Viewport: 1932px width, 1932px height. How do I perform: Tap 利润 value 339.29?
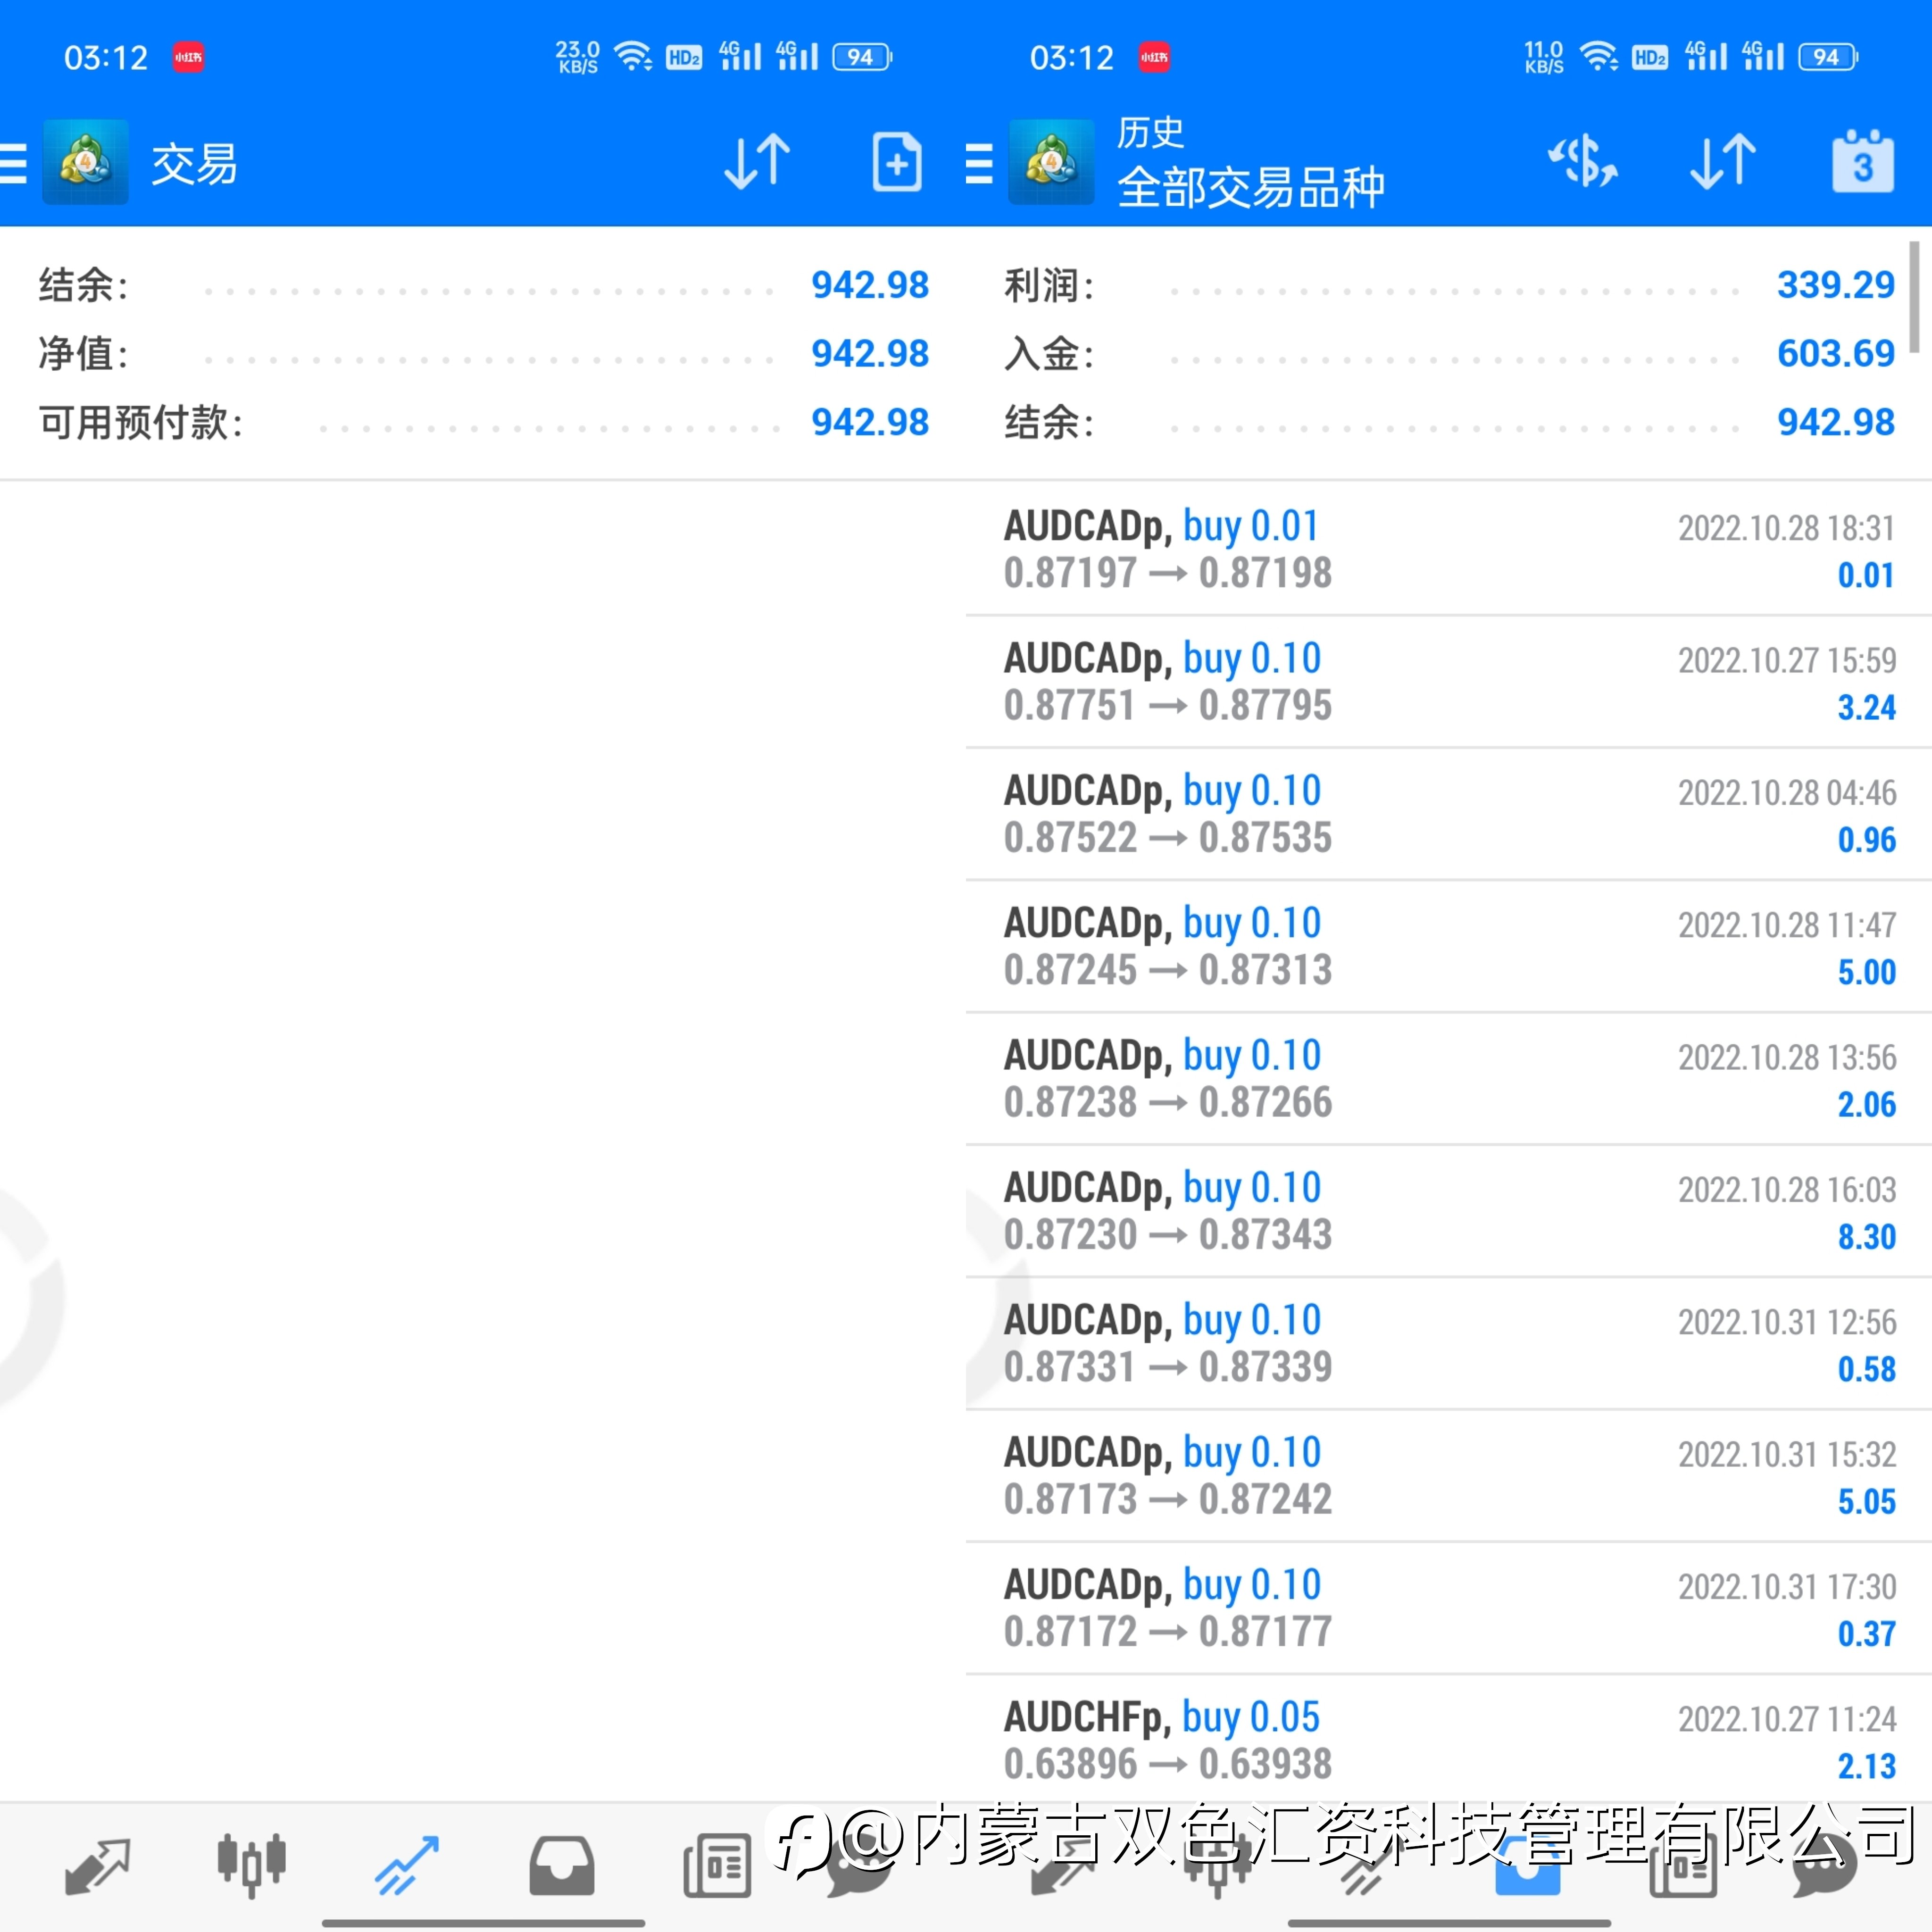pyautogui.click(x=1836, y=285)
